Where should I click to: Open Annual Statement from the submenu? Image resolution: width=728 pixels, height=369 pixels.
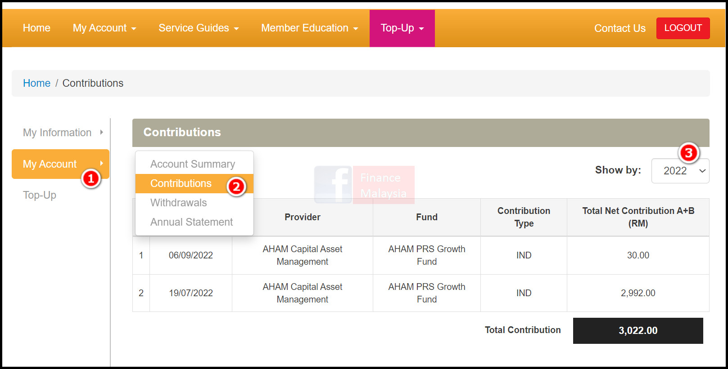192,222
